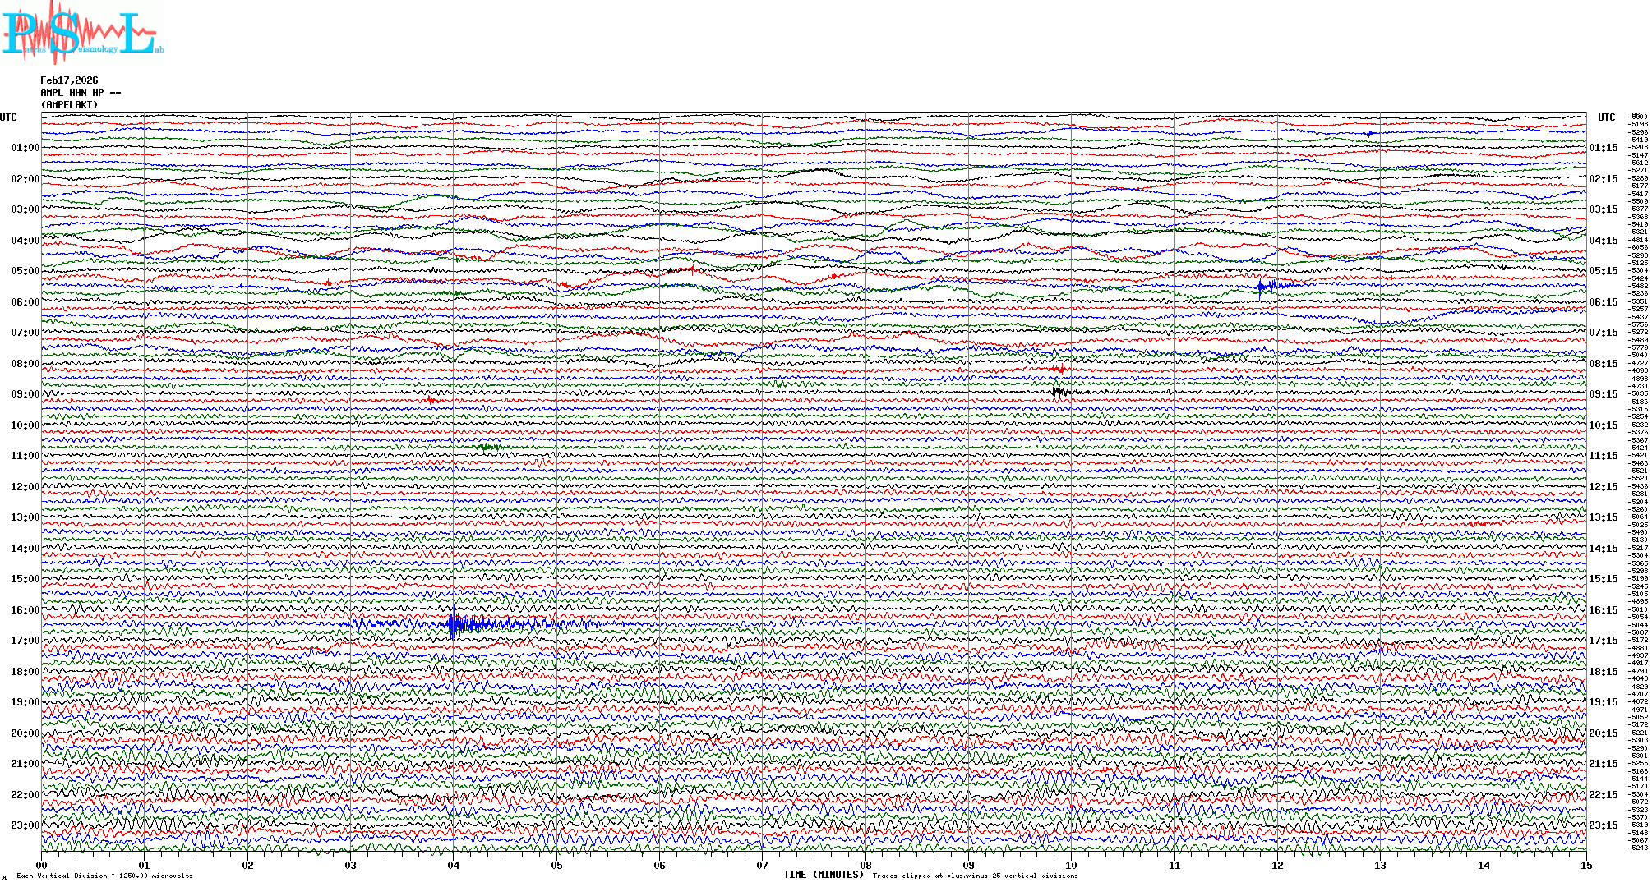Click minute 10 on bottom time axis
Image resolution: width=1652 pixels, height=887 pixels.
click(1072, 866)
